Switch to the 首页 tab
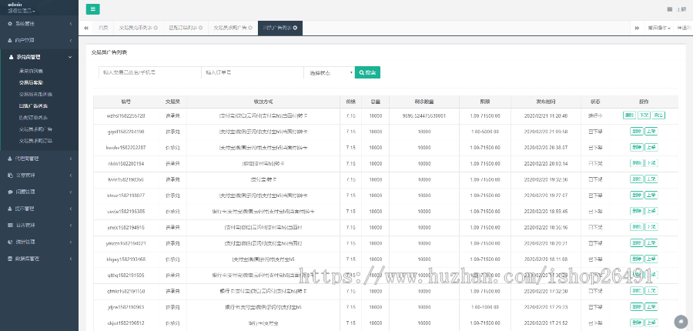The height and width of the screenshot is (331, 693). [x=103, y=28]
